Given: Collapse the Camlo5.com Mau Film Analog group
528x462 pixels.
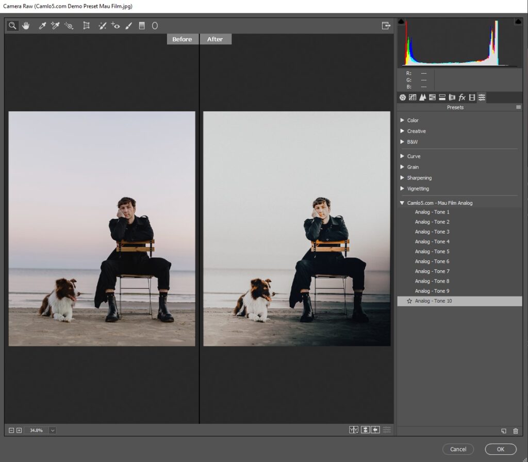Looking at the screenshot, I should click(402, 203).
